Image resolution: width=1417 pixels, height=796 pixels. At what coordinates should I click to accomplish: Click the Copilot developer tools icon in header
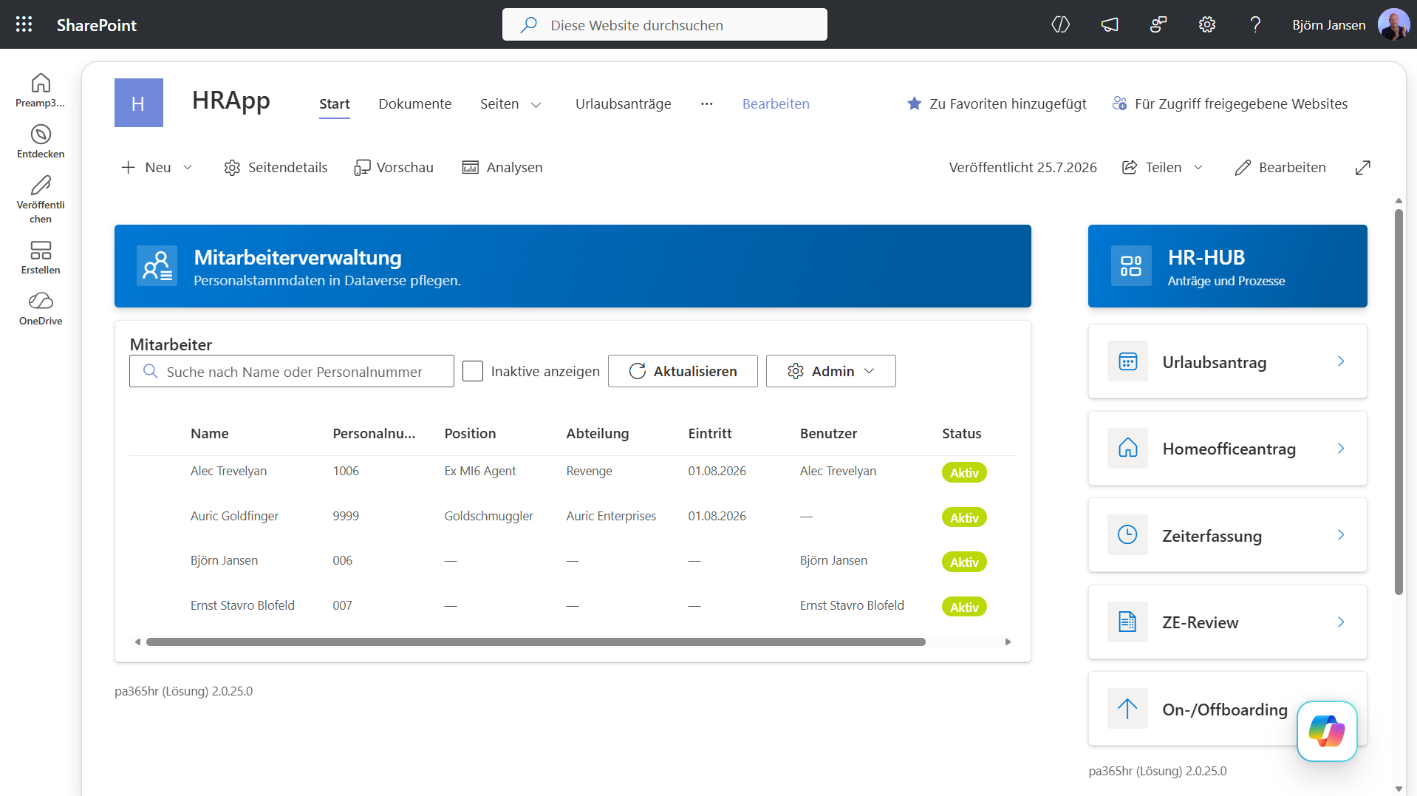coord(1060,24)
